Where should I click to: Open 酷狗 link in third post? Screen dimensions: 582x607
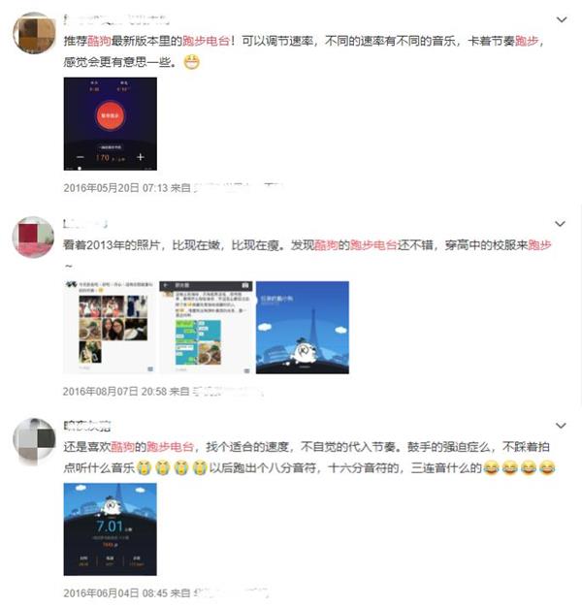click(x=122, y=447)
